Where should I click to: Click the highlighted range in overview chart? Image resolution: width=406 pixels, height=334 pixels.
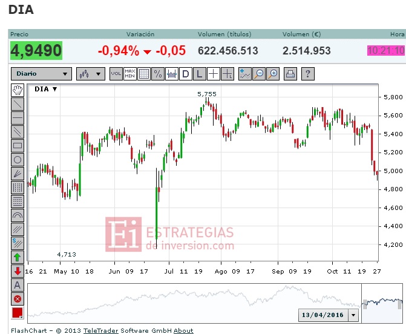click(x=382, y=304)
